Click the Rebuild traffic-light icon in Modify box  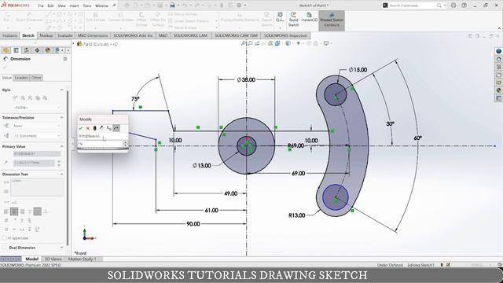tap(94, 128)
